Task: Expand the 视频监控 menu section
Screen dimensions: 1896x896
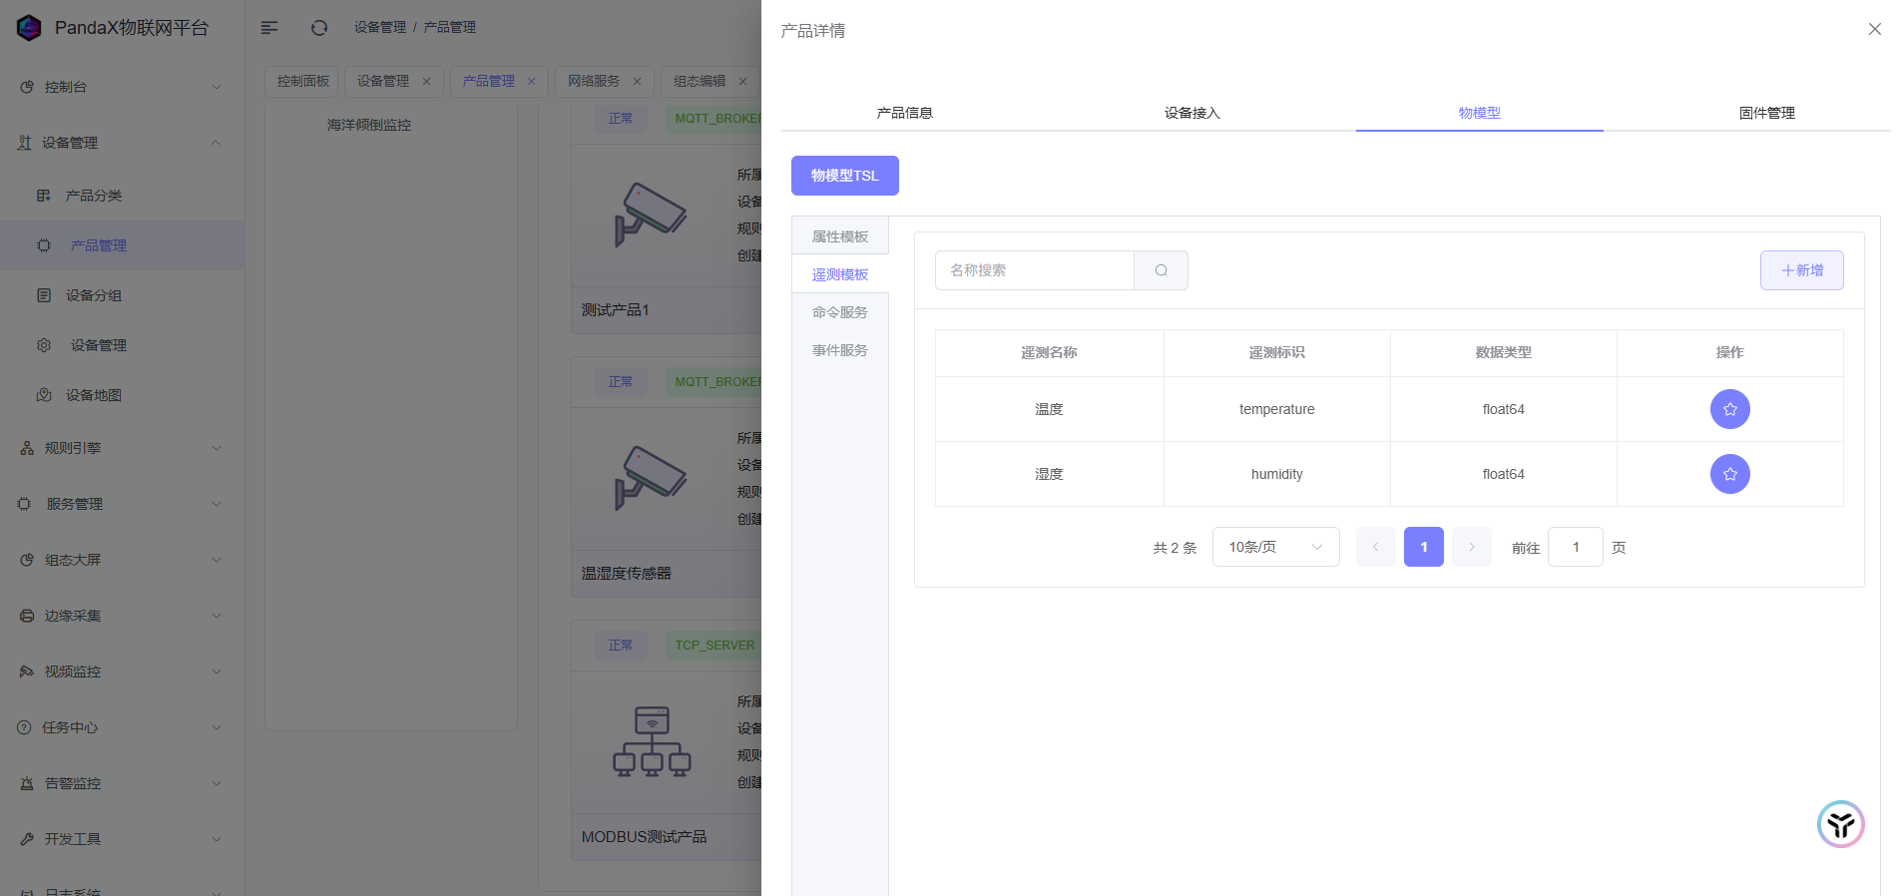Action: pyautogui.click(x=122, y=672)
